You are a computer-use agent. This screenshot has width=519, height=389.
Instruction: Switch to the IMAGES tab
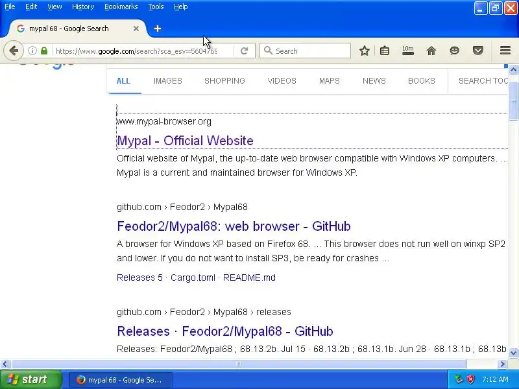pyautogui.click(x=168, y=81)
